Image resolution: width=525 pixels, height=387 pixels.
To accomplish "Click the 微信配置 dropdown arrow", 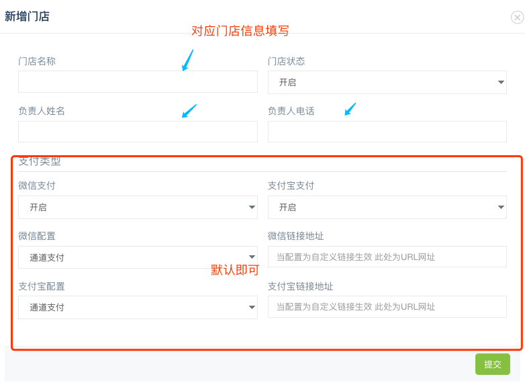I will [x=252, y=257].
